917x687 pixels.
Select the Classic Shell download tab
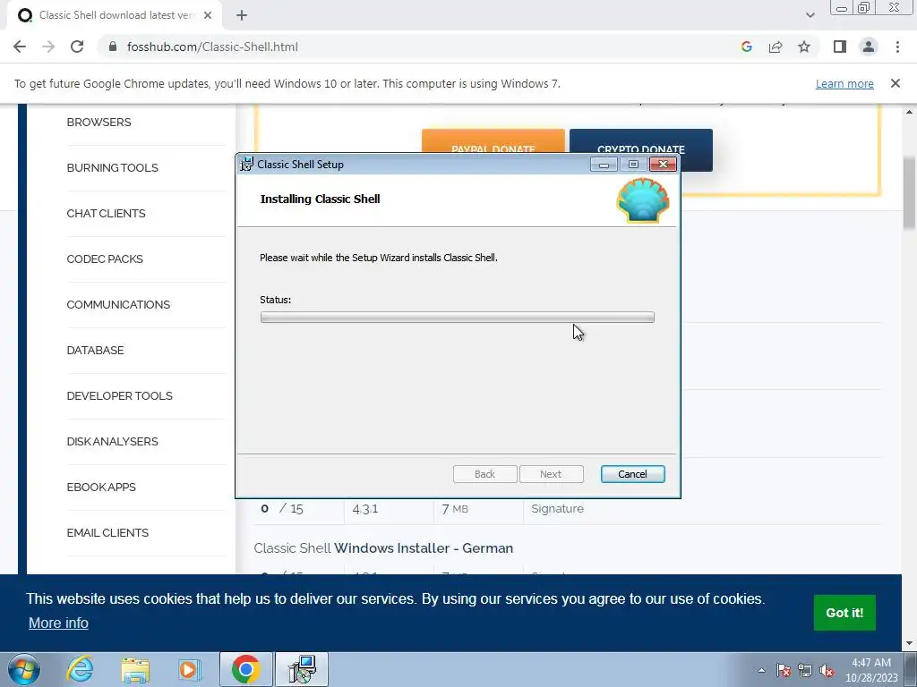coord(116,15)
